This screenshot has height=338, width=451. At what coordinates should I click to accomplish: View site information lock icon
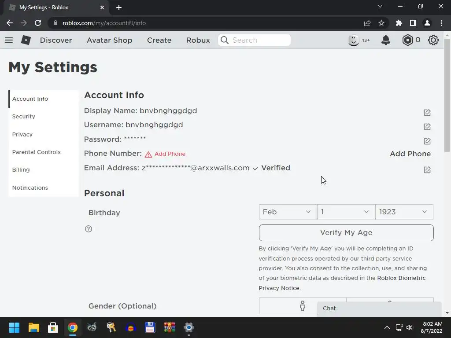[x=55, y=23]
